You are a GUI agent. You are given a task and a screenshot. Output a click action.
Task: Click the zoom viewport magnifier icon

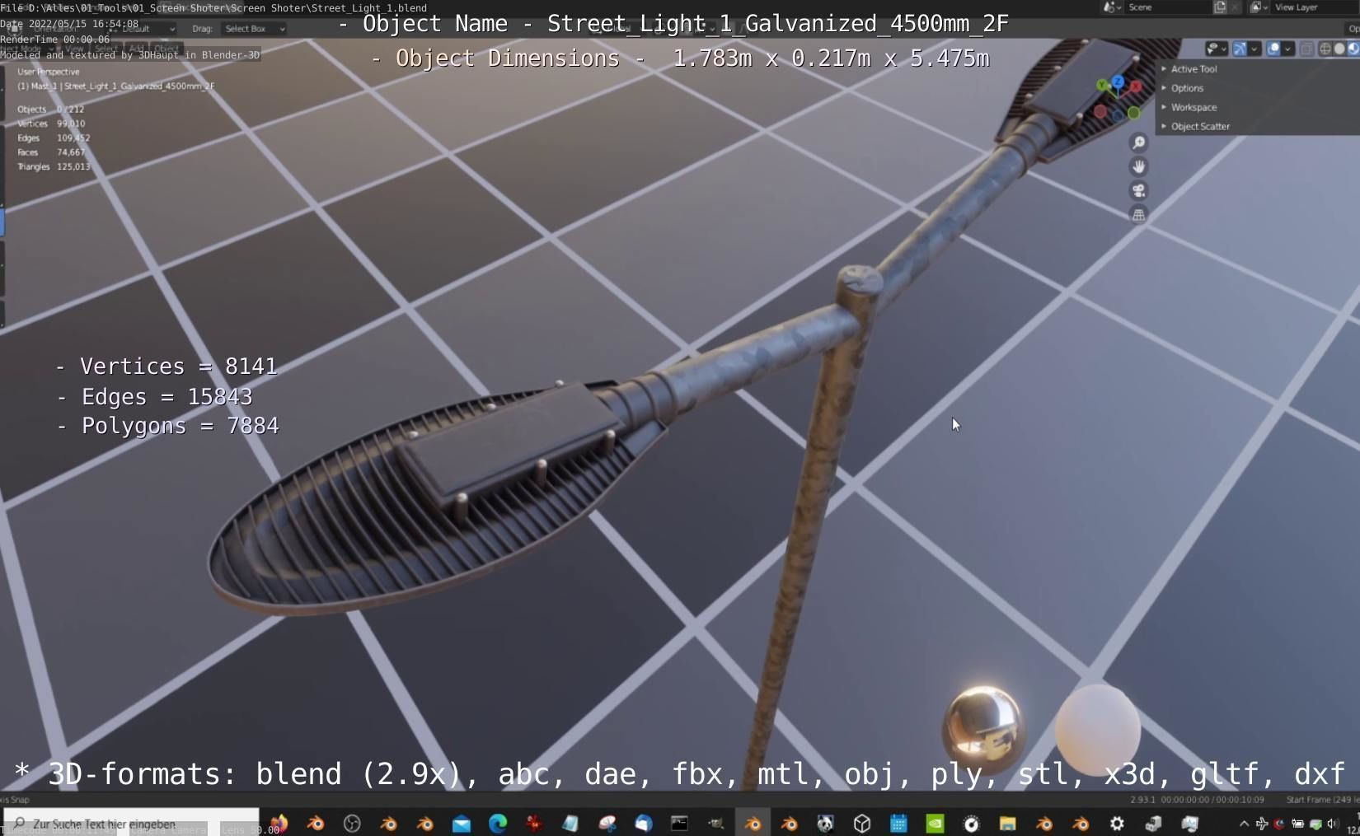click(x=1138, y=142)
